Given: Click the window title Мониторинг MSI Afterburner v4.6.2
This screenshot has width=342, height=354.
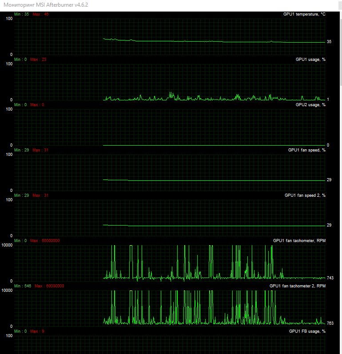Looking at the screenshot, I should 46,5.
